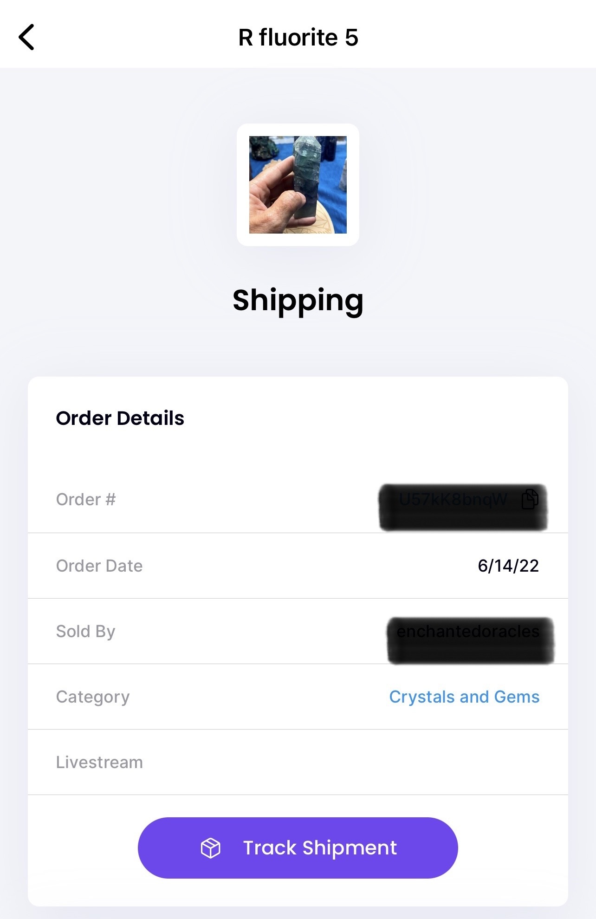This screenshot has width=596, height=919.
Task: Click the "Category" row label
Action: point(93,697)
